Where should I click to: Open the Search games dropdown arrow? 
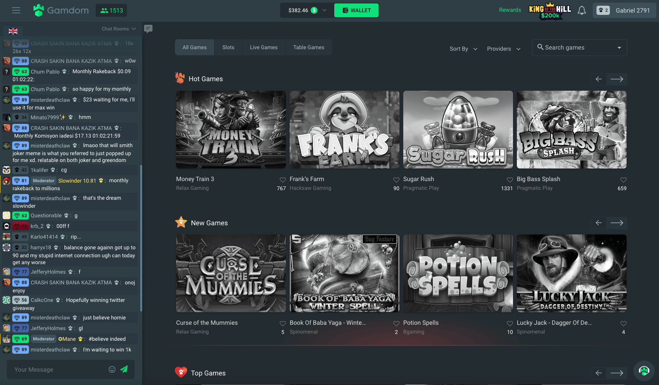pyautogui.click(x=619, y=48)
